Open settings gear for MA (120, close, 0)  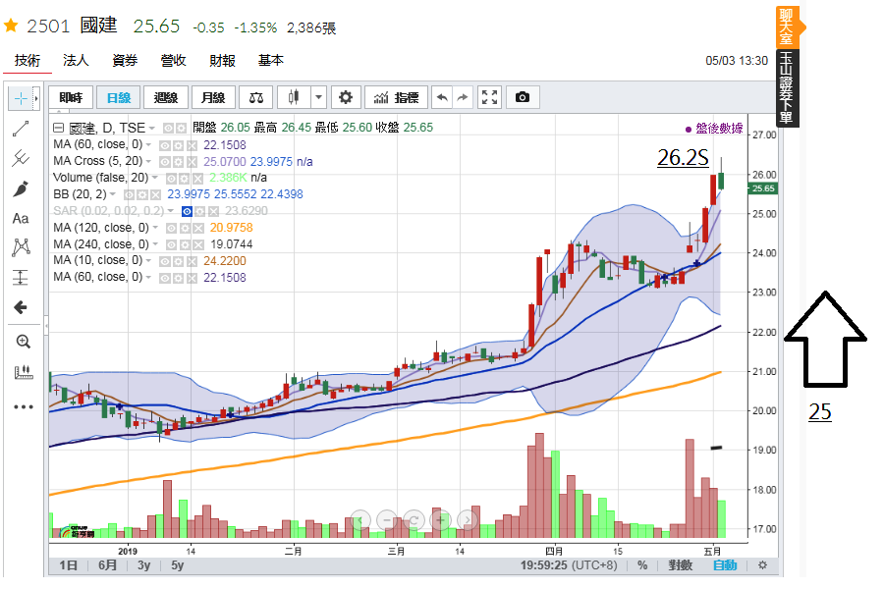[x=185, y=229]
